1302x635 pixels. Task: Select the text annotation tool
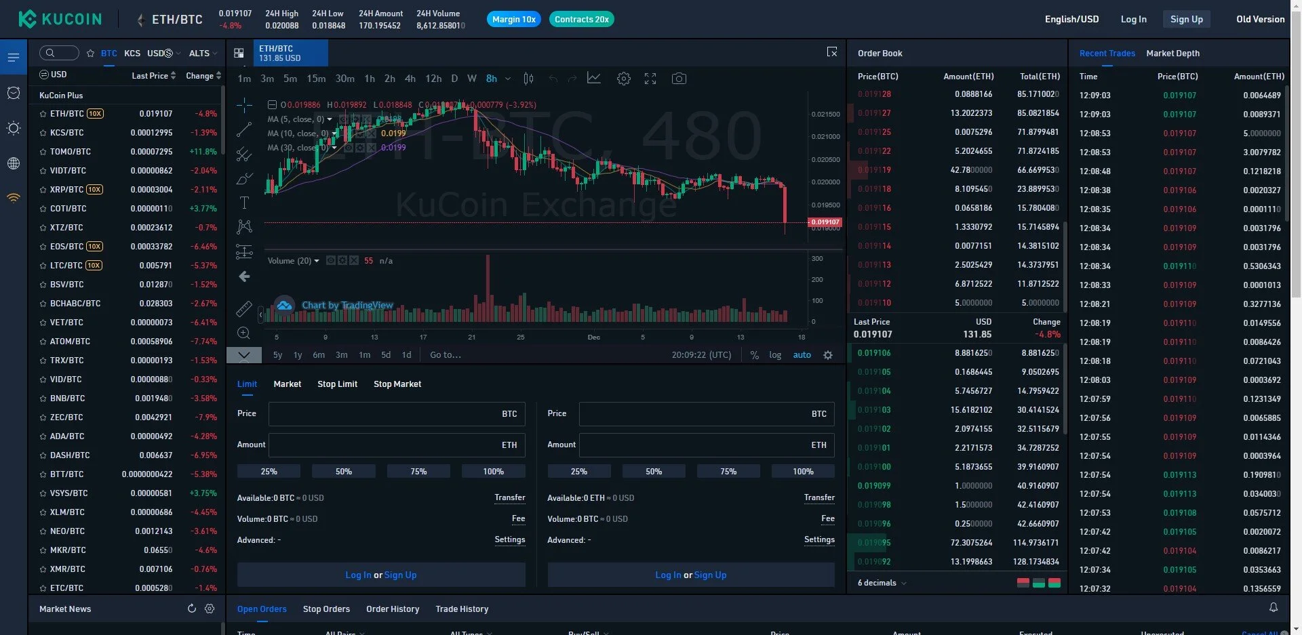[244, 203]
